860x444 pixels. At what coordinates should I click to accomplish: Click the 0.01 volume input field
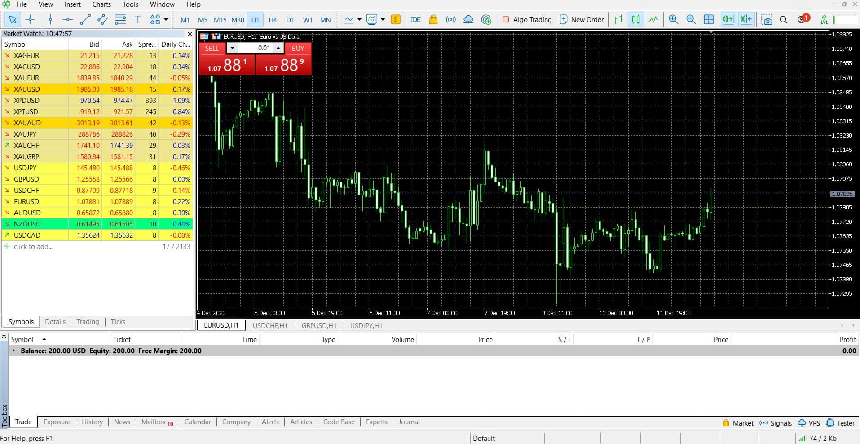coord(255,48)
